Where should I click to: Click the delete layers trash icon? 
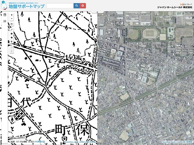(x=12, y=51)
